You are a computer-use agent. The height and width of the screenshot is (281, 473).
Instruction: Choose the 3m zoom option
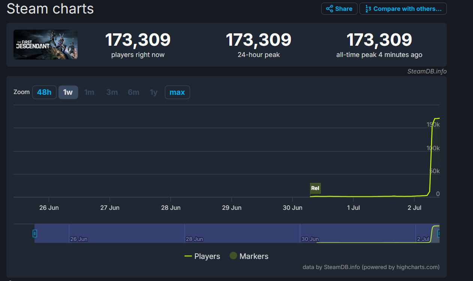112,92
